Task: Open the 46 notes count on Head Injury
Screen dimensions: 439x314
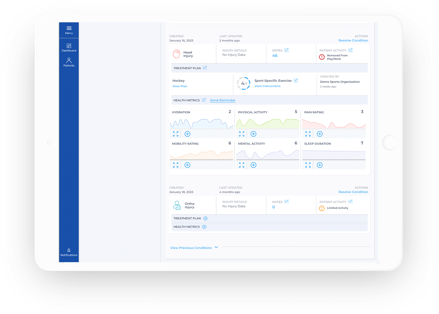Action: tap(275, 56)
